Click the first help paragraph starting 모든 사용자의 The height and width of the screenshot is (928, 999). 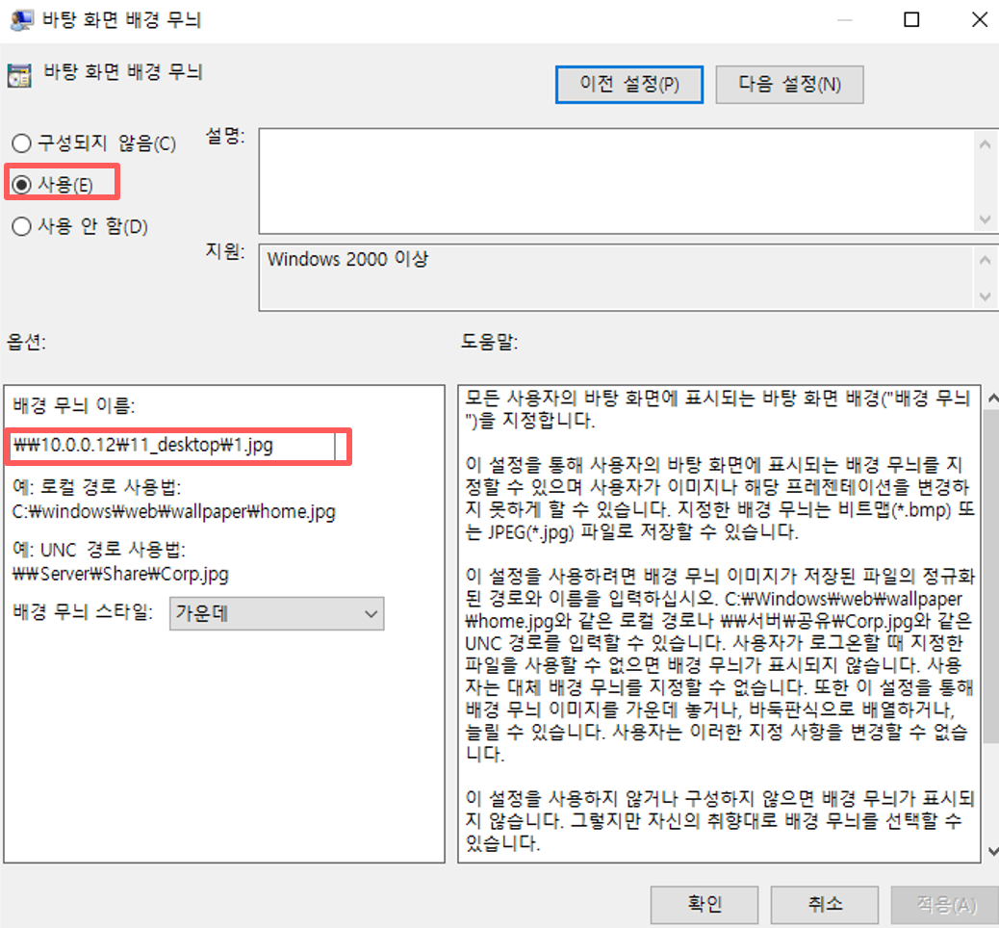717,409
